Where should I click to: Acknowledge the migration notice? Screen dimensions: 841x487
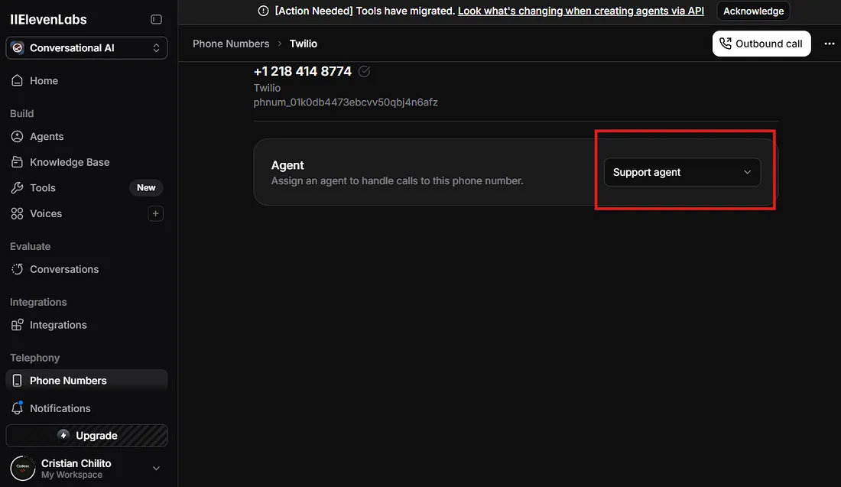753,11
